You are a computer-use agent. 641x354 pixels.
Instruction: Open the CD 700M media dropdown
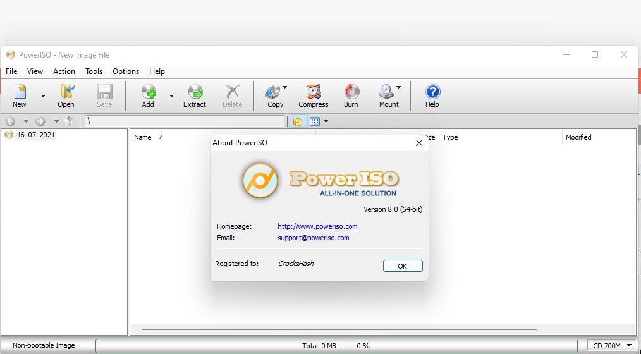pos(612,346)
